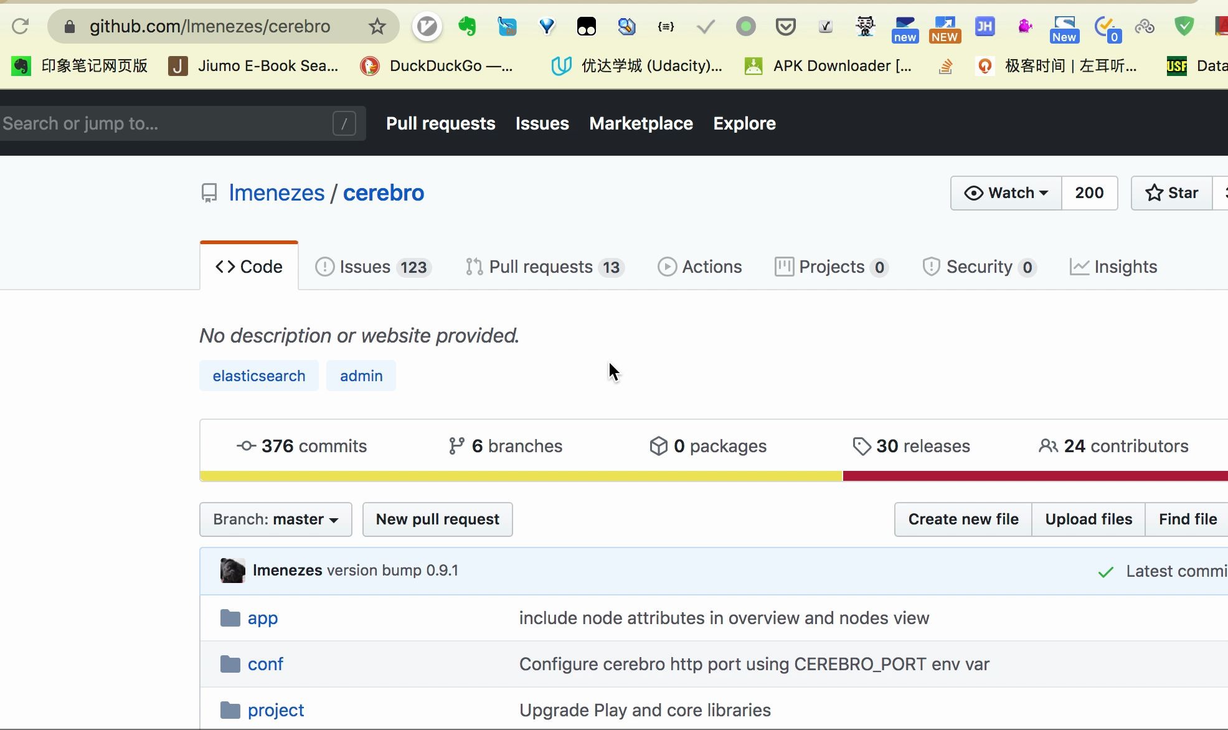This screenshot has height=730, width=1228.
Task: Select the admin topic tag
Action: click(x=361, y=376)
